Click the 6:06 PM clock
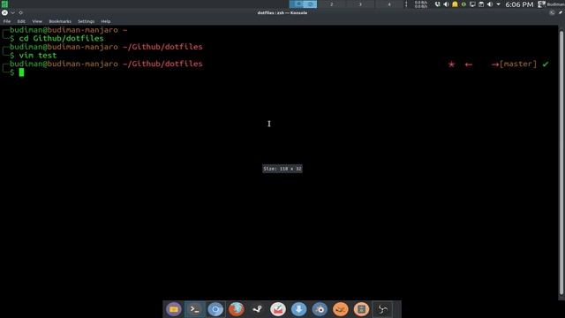This screenshot has width=565, height=318. pyautogui.click(x=519, y=4)
